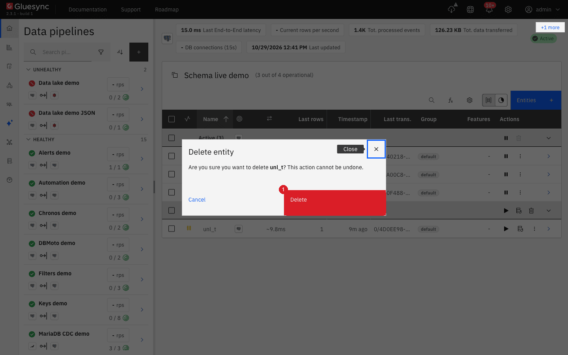Open the network nodes sidebar icon
The height and width of the screenshot is (355, 568).
click(9, 142)
